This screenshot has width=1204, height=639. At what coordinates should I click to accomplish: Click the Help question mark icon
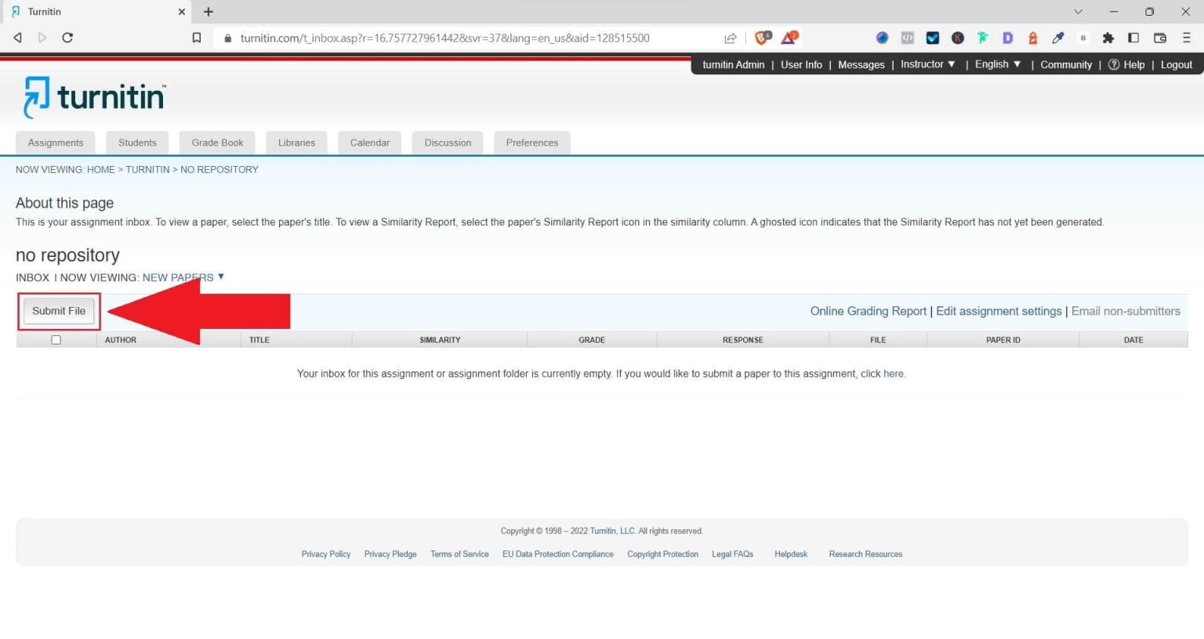(1115, 64)
